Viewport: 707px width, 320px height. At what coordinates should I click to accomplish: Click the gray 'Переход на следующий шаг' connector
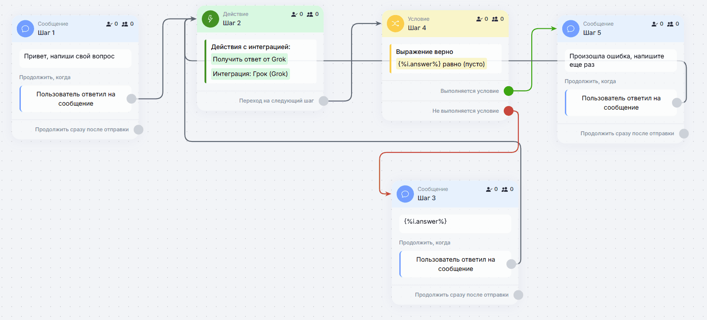coord(324,101)
